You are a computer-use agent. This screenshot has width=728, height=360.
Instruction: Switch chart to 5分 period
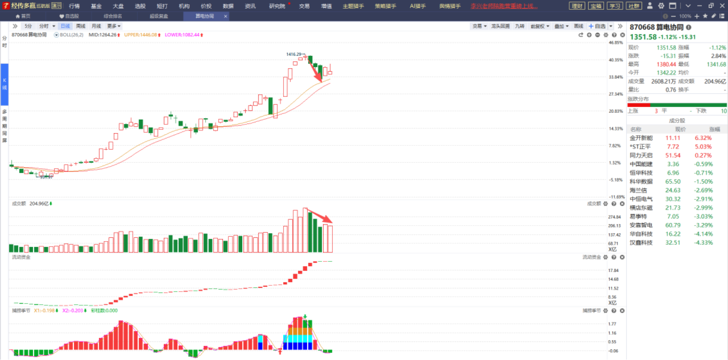[28, 26]
